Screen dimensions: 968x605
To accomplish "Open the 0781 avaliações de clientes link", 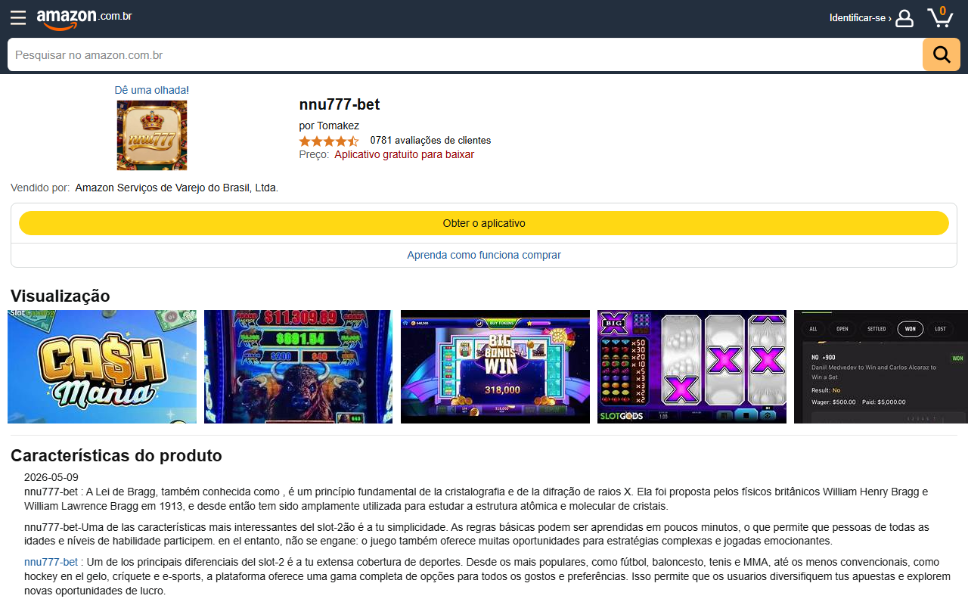I will click(x=430, y=141).
